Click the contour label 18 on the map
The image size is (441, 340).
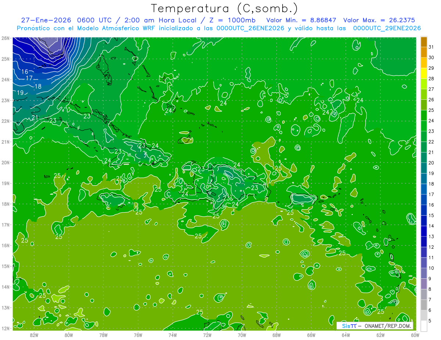pyautogui.click(x=38, y=87)
